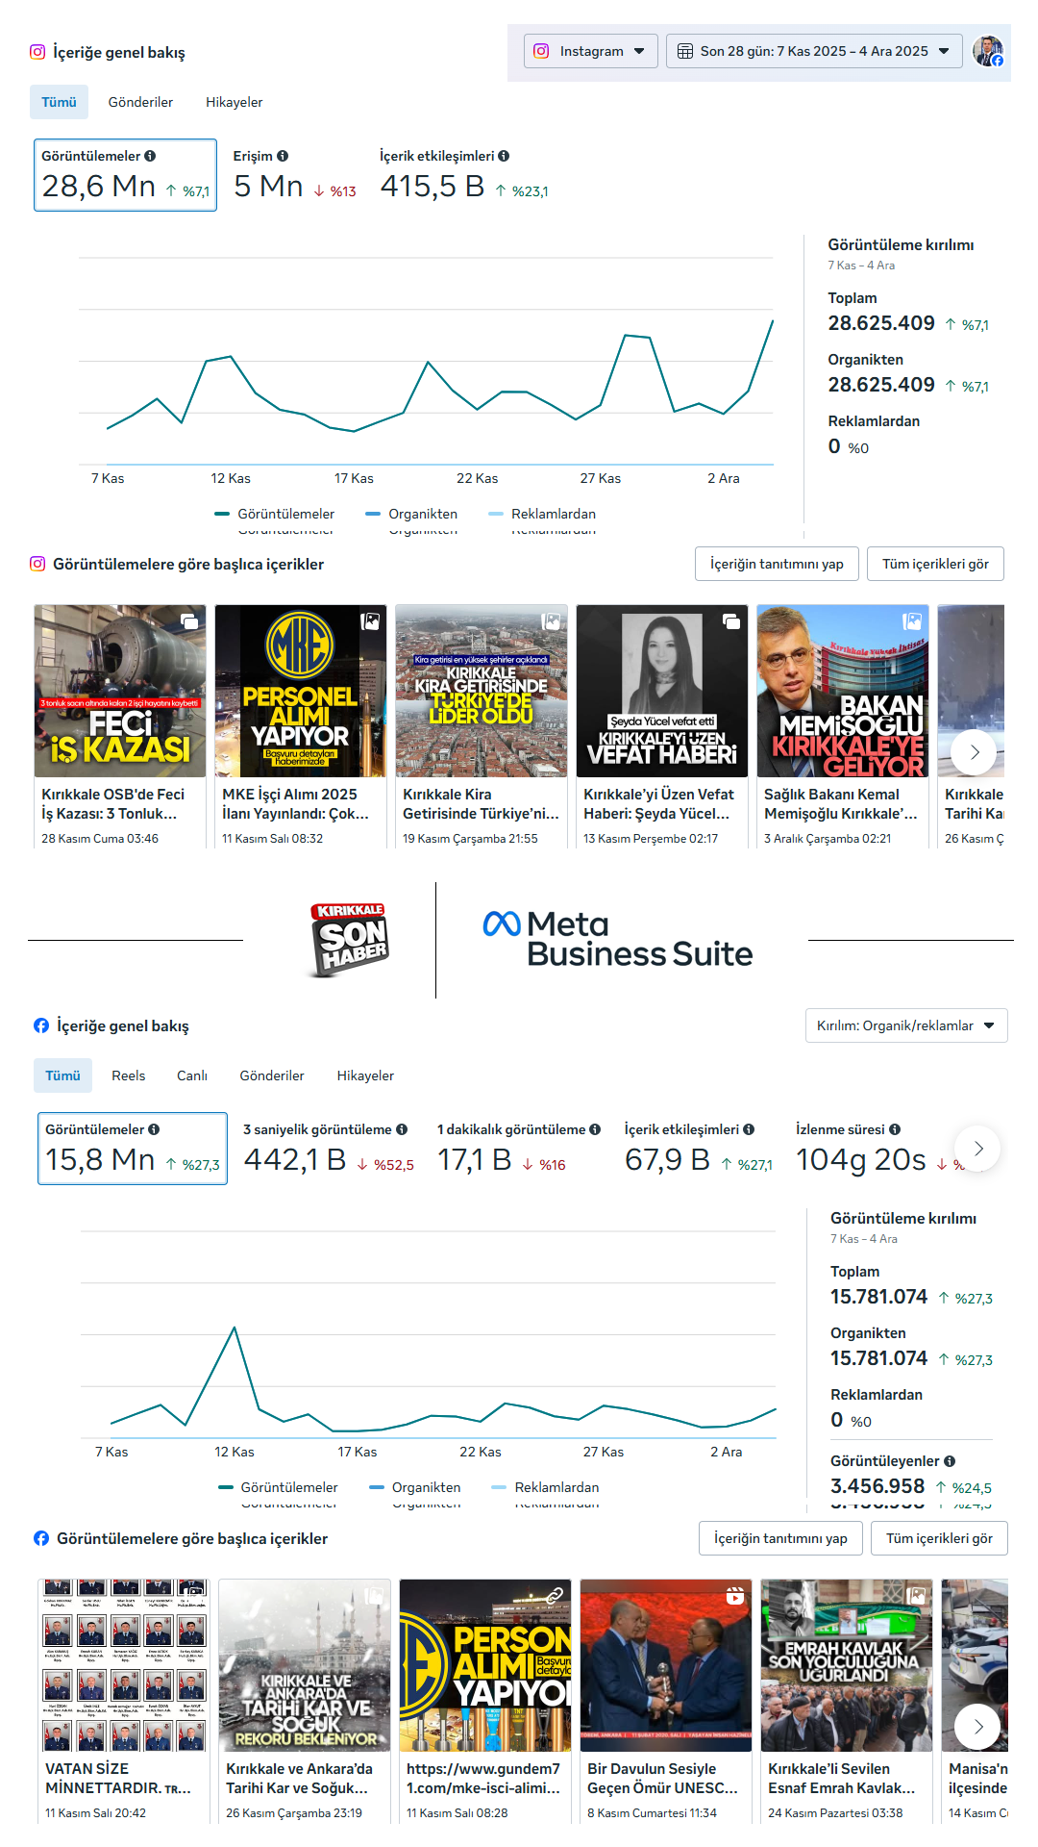The width and height of the screenshot is (1038, 1847).
Task: Click the profile avatar in top bar
Action: tap(987, 51)
